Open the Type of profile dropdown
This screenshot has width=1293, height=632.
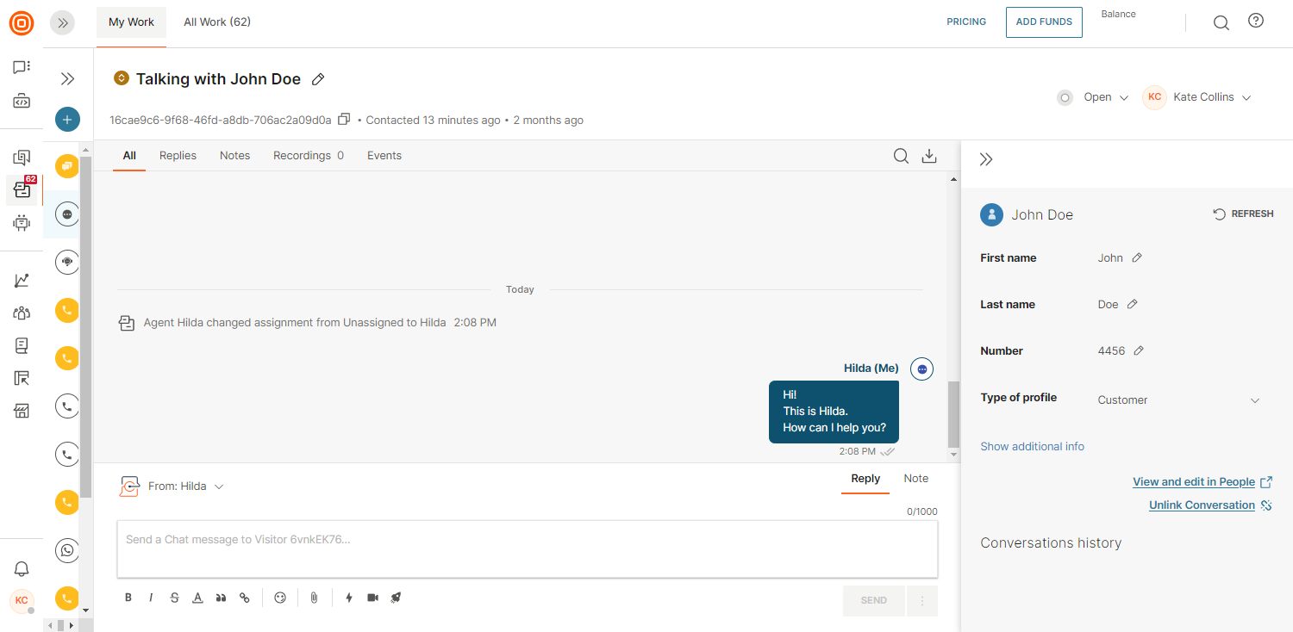[1177, 400]
